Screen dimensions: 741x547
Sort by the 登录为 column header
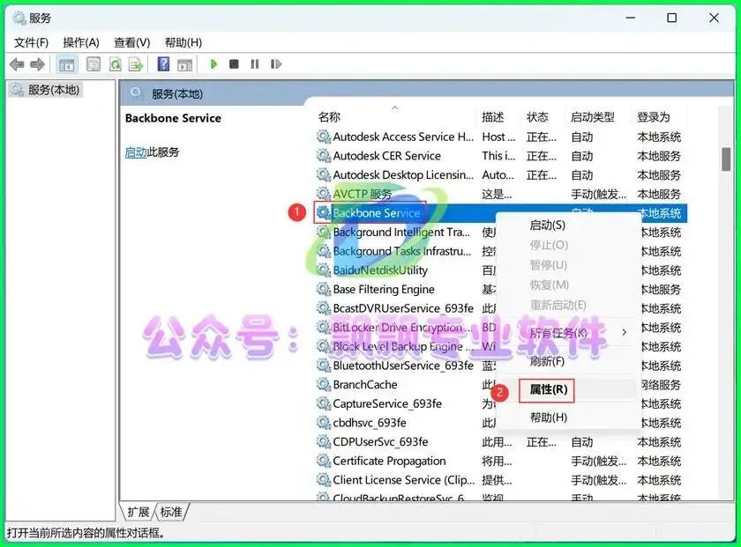653,116
